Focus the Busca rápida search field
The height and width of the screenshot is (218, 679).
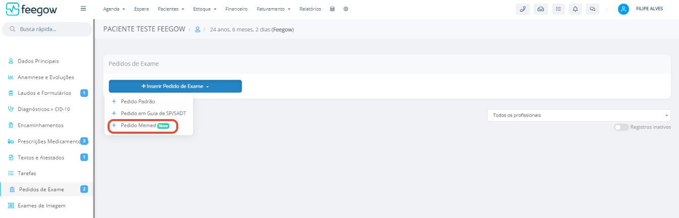(47, 29)
